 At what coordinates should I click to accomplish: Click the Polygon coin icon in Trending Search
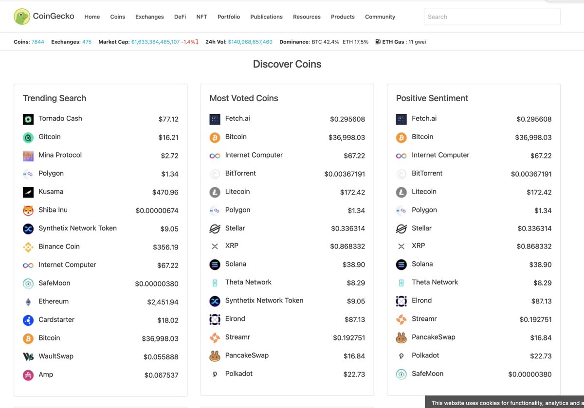[28, 174]
